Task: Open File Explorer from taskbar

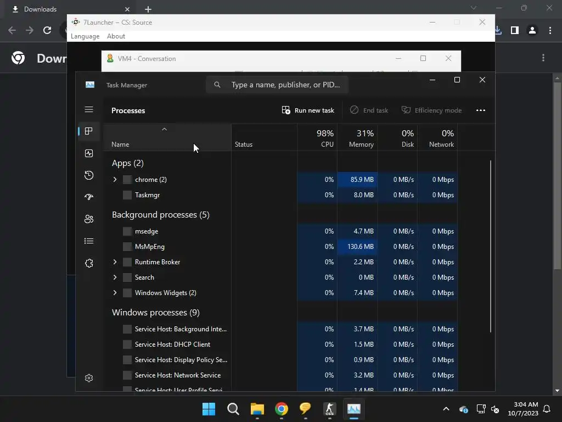Action: [257, 409]
